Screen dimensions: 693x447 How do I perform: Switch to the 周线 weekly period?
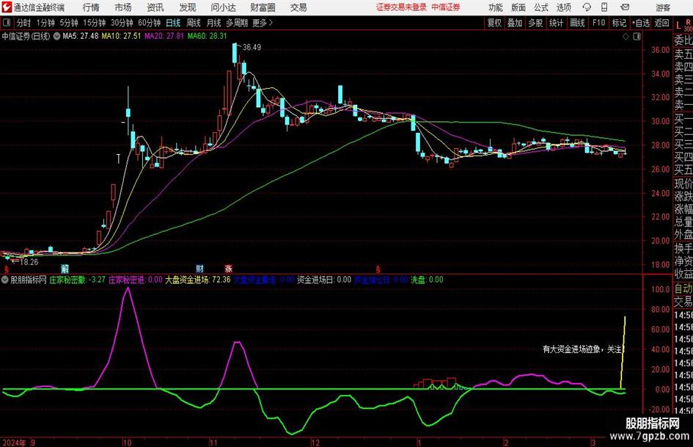194,23
